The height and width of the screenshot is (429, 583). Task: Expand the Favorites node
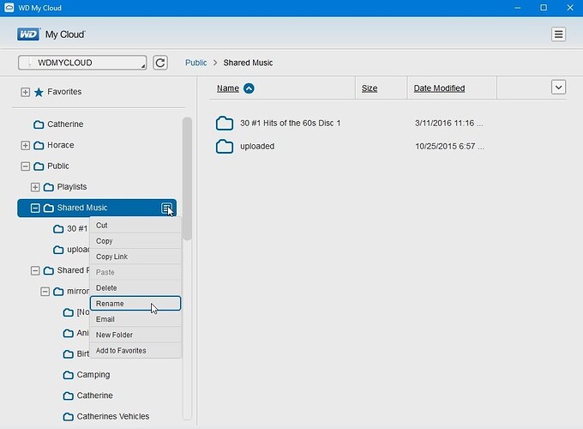point(25,92)
